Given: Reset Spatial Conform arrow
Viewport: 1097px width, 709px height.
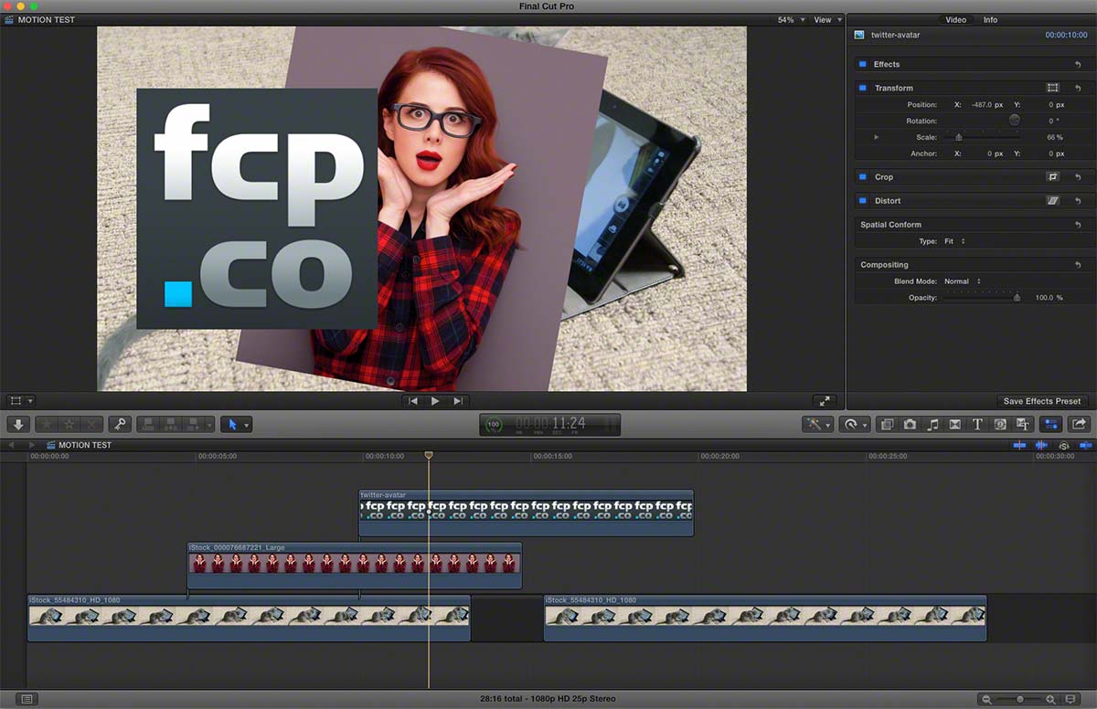Looking at the screenshot, I should [1079, 225].
